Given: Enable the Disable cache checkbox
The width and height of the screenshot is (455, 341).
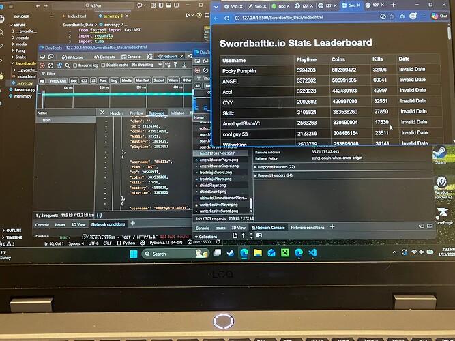Looking at the screenshot, I should (103, 65).
